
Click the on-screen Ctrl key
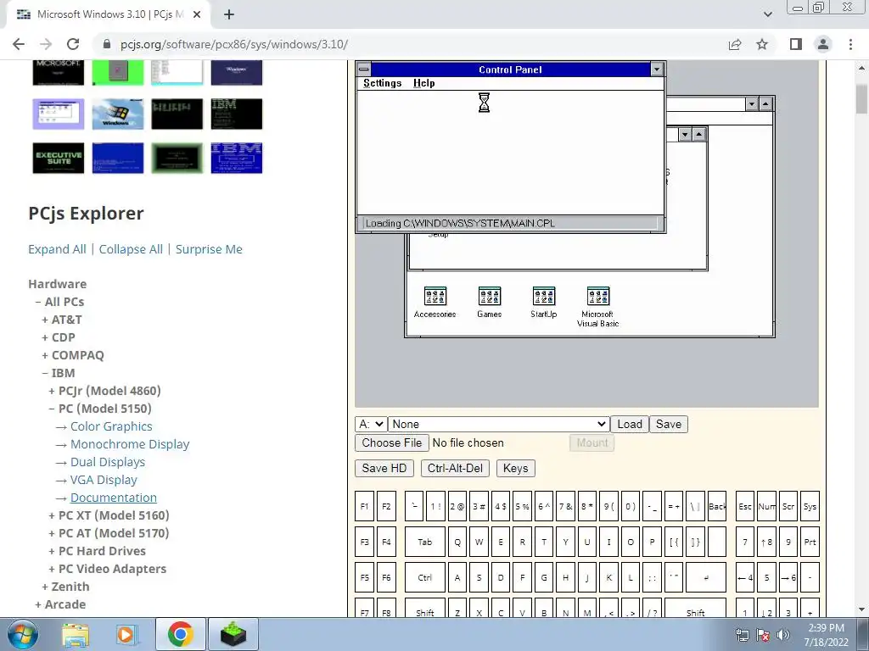pyautogui.click(x=424, y=577)
